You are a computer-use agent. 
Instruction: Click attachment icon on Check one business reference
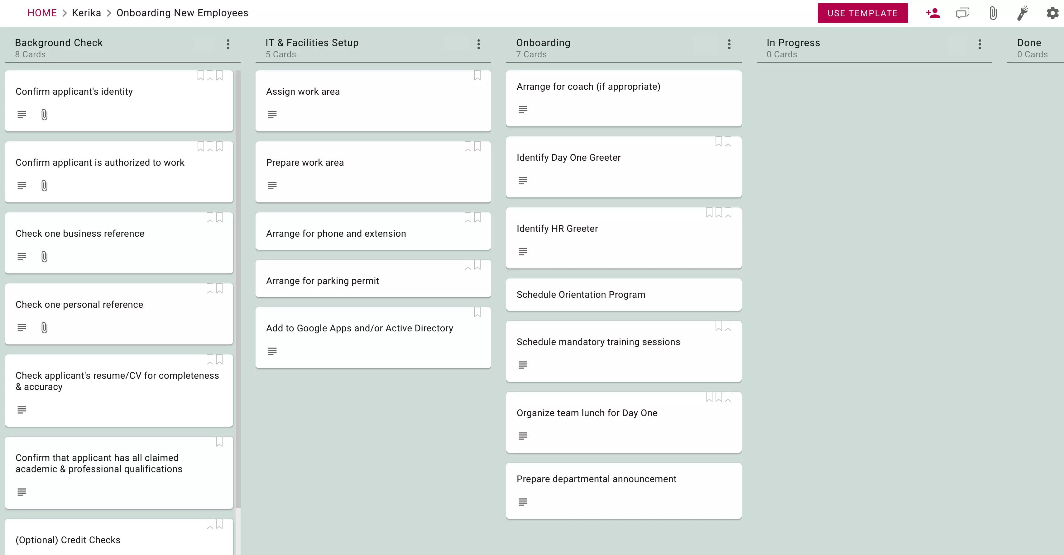tap(45, 256)
